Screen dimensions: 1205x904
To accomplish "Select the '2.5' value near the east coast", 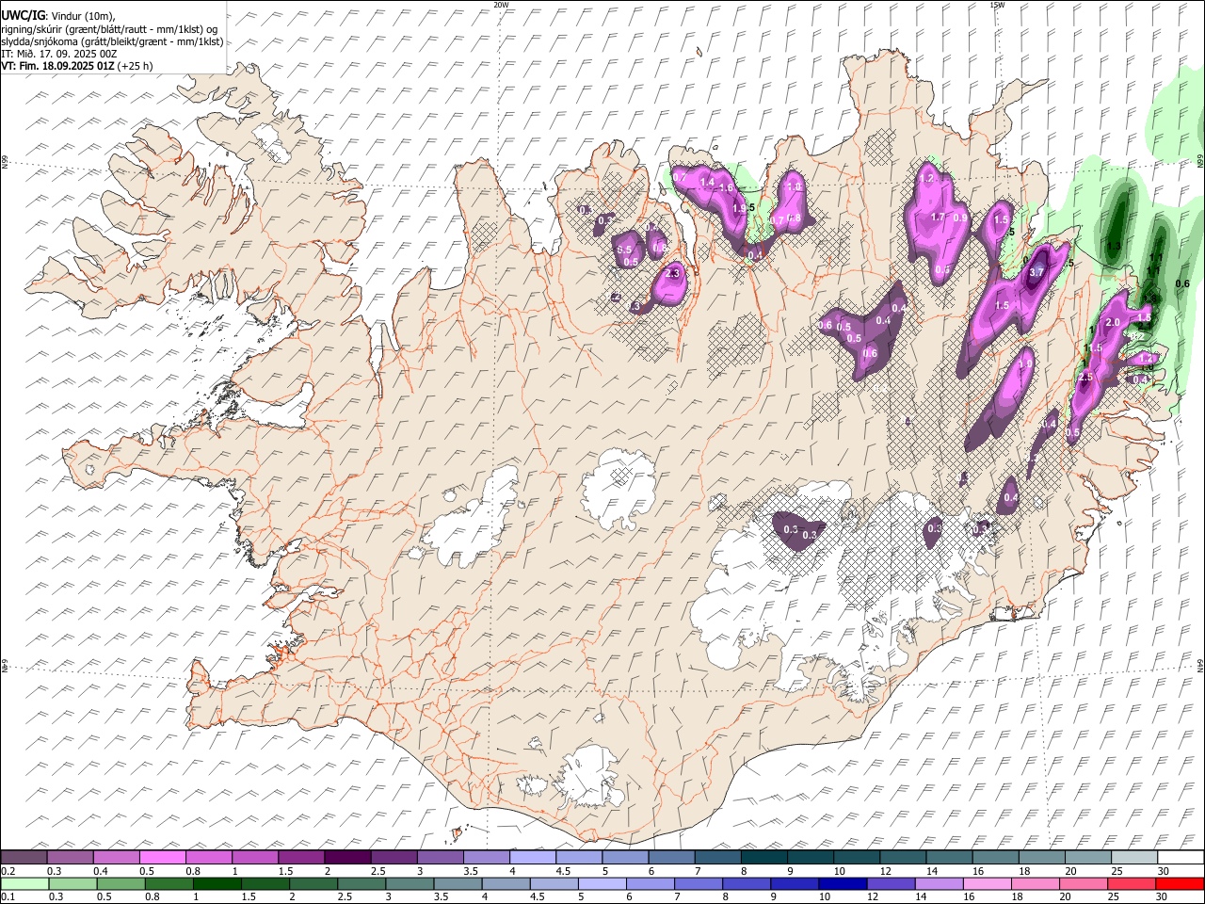I will (1085, 378).
